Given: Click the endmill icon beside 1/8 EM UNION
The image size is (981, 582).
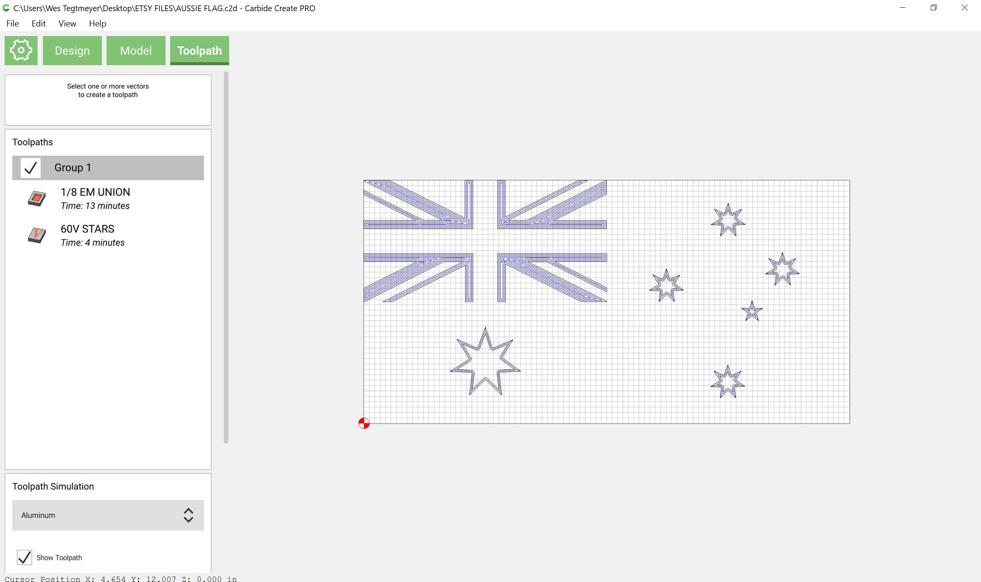Looking at the screenshot, I should [36, 199].
